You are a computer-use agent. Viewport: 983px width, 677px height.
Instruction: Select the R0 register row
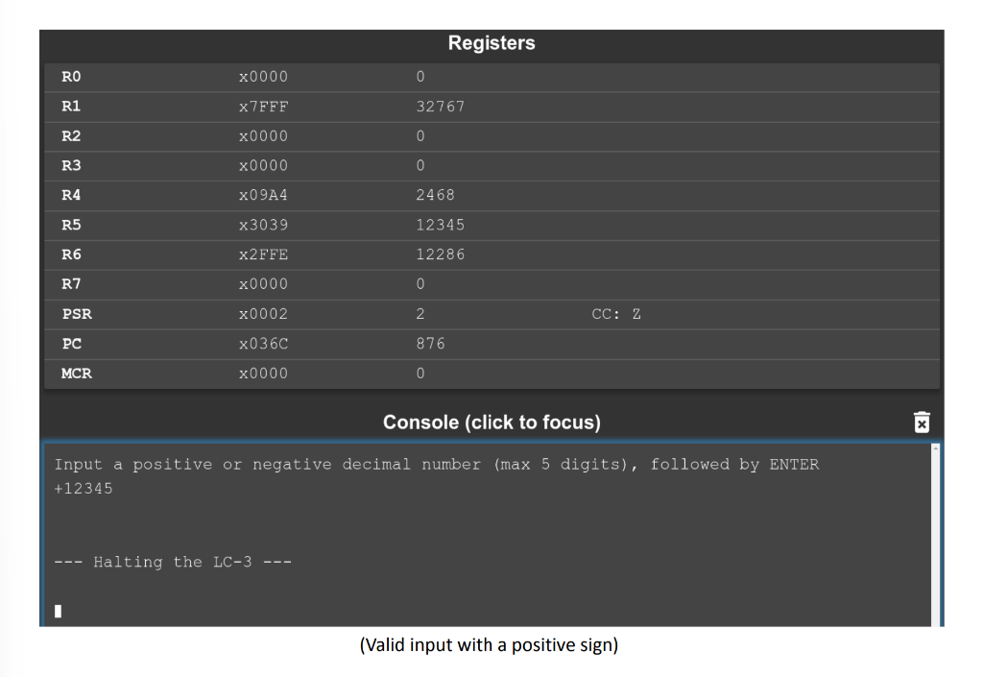(x=71, y=77)
